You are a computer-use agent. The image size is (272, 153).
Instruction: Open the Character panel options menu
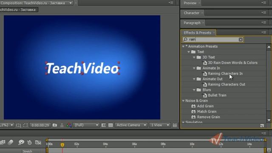(x=264, y=12)
